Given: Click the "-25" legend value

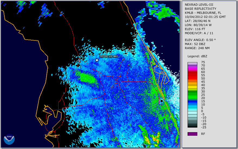Looking at the screenshot, I should (204, 127).
